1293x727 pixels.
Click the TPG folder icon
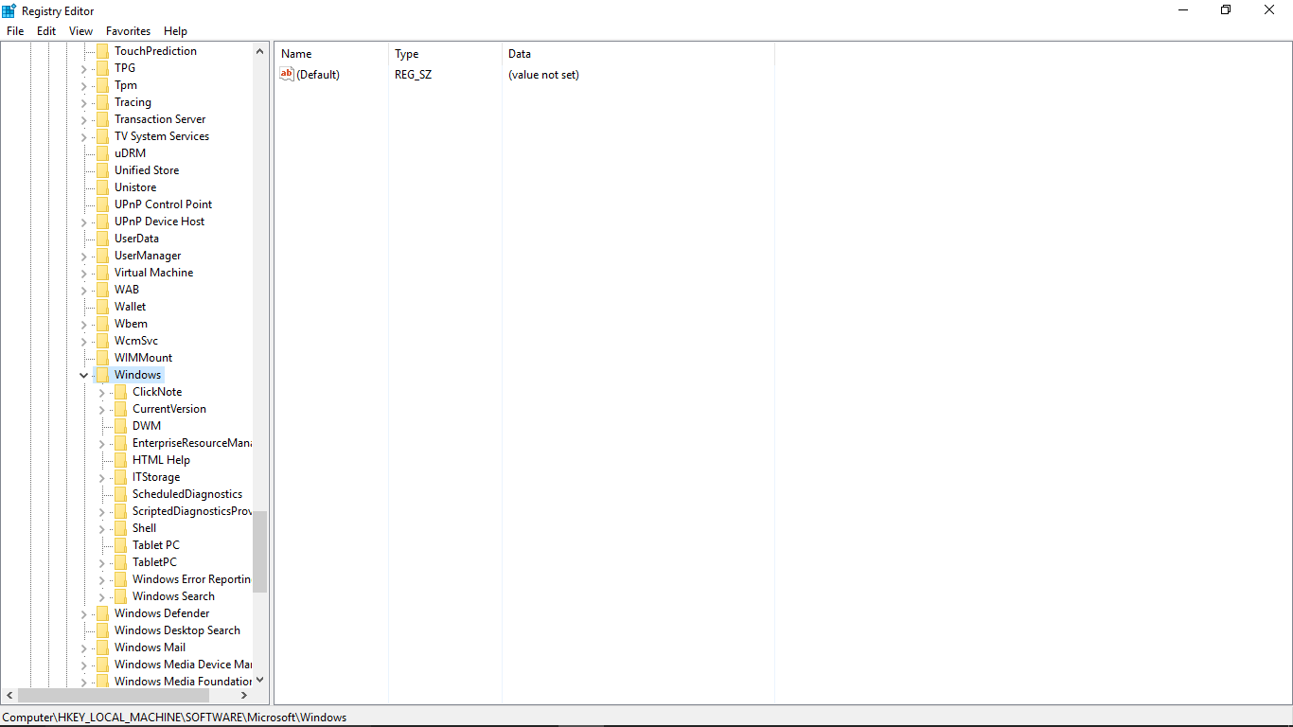click(102, 68)
